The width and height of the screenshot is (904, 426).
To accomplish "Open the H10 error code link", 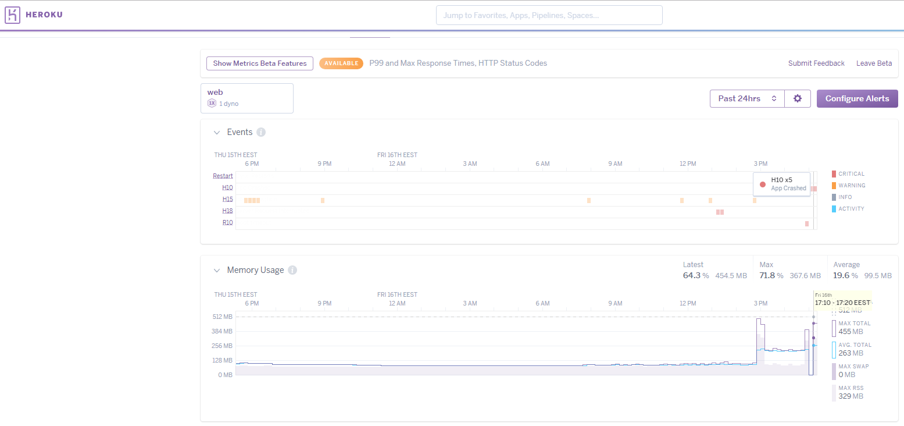I will coord(227,187).
